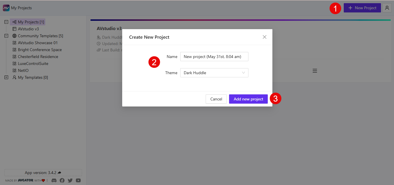Click the project Name input field
The width and height of the screenshot is (394, 185).
tap(214, 56)
